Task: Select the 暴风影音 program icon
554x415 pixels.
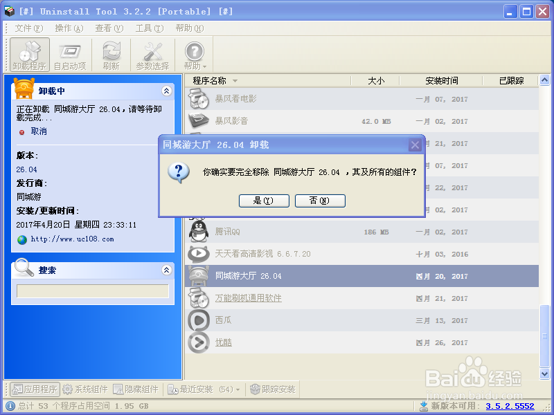Action: pyautogui.click(x=199, y=120)
